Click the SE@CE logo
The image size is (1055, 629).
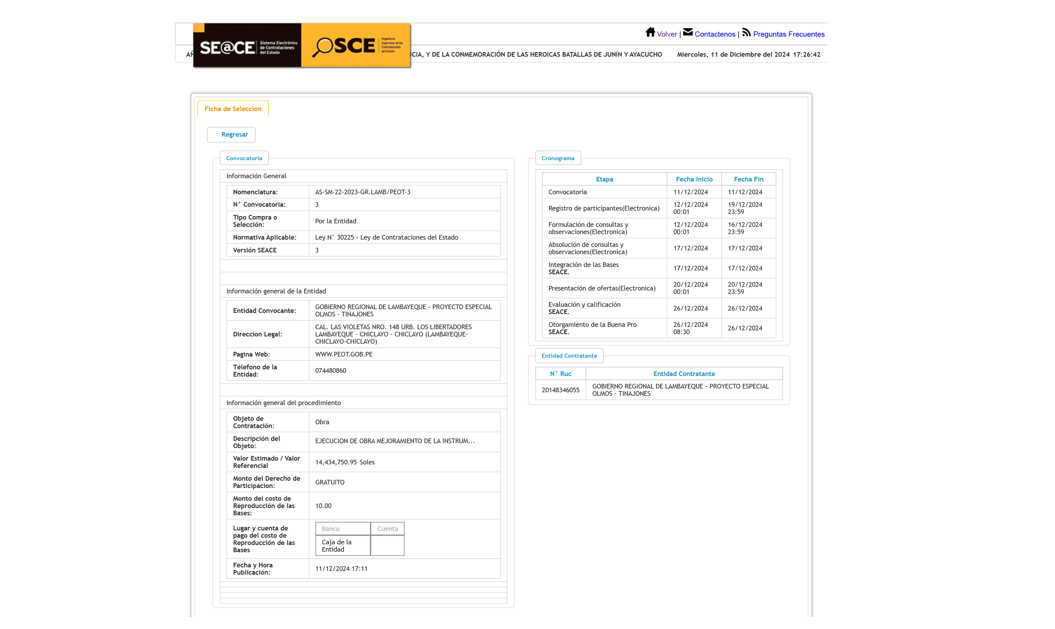[x=247, y=45]
